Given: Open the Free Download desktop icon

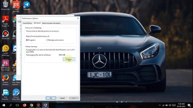Looking at the screenshot, I should tap(5, 94).
